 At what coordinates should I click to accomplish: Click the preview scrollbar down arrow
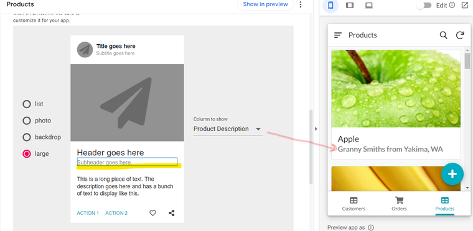click(467, 188)
